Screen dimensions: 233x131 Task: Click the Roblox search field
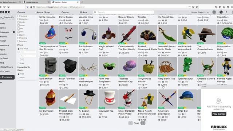[124, 12]
